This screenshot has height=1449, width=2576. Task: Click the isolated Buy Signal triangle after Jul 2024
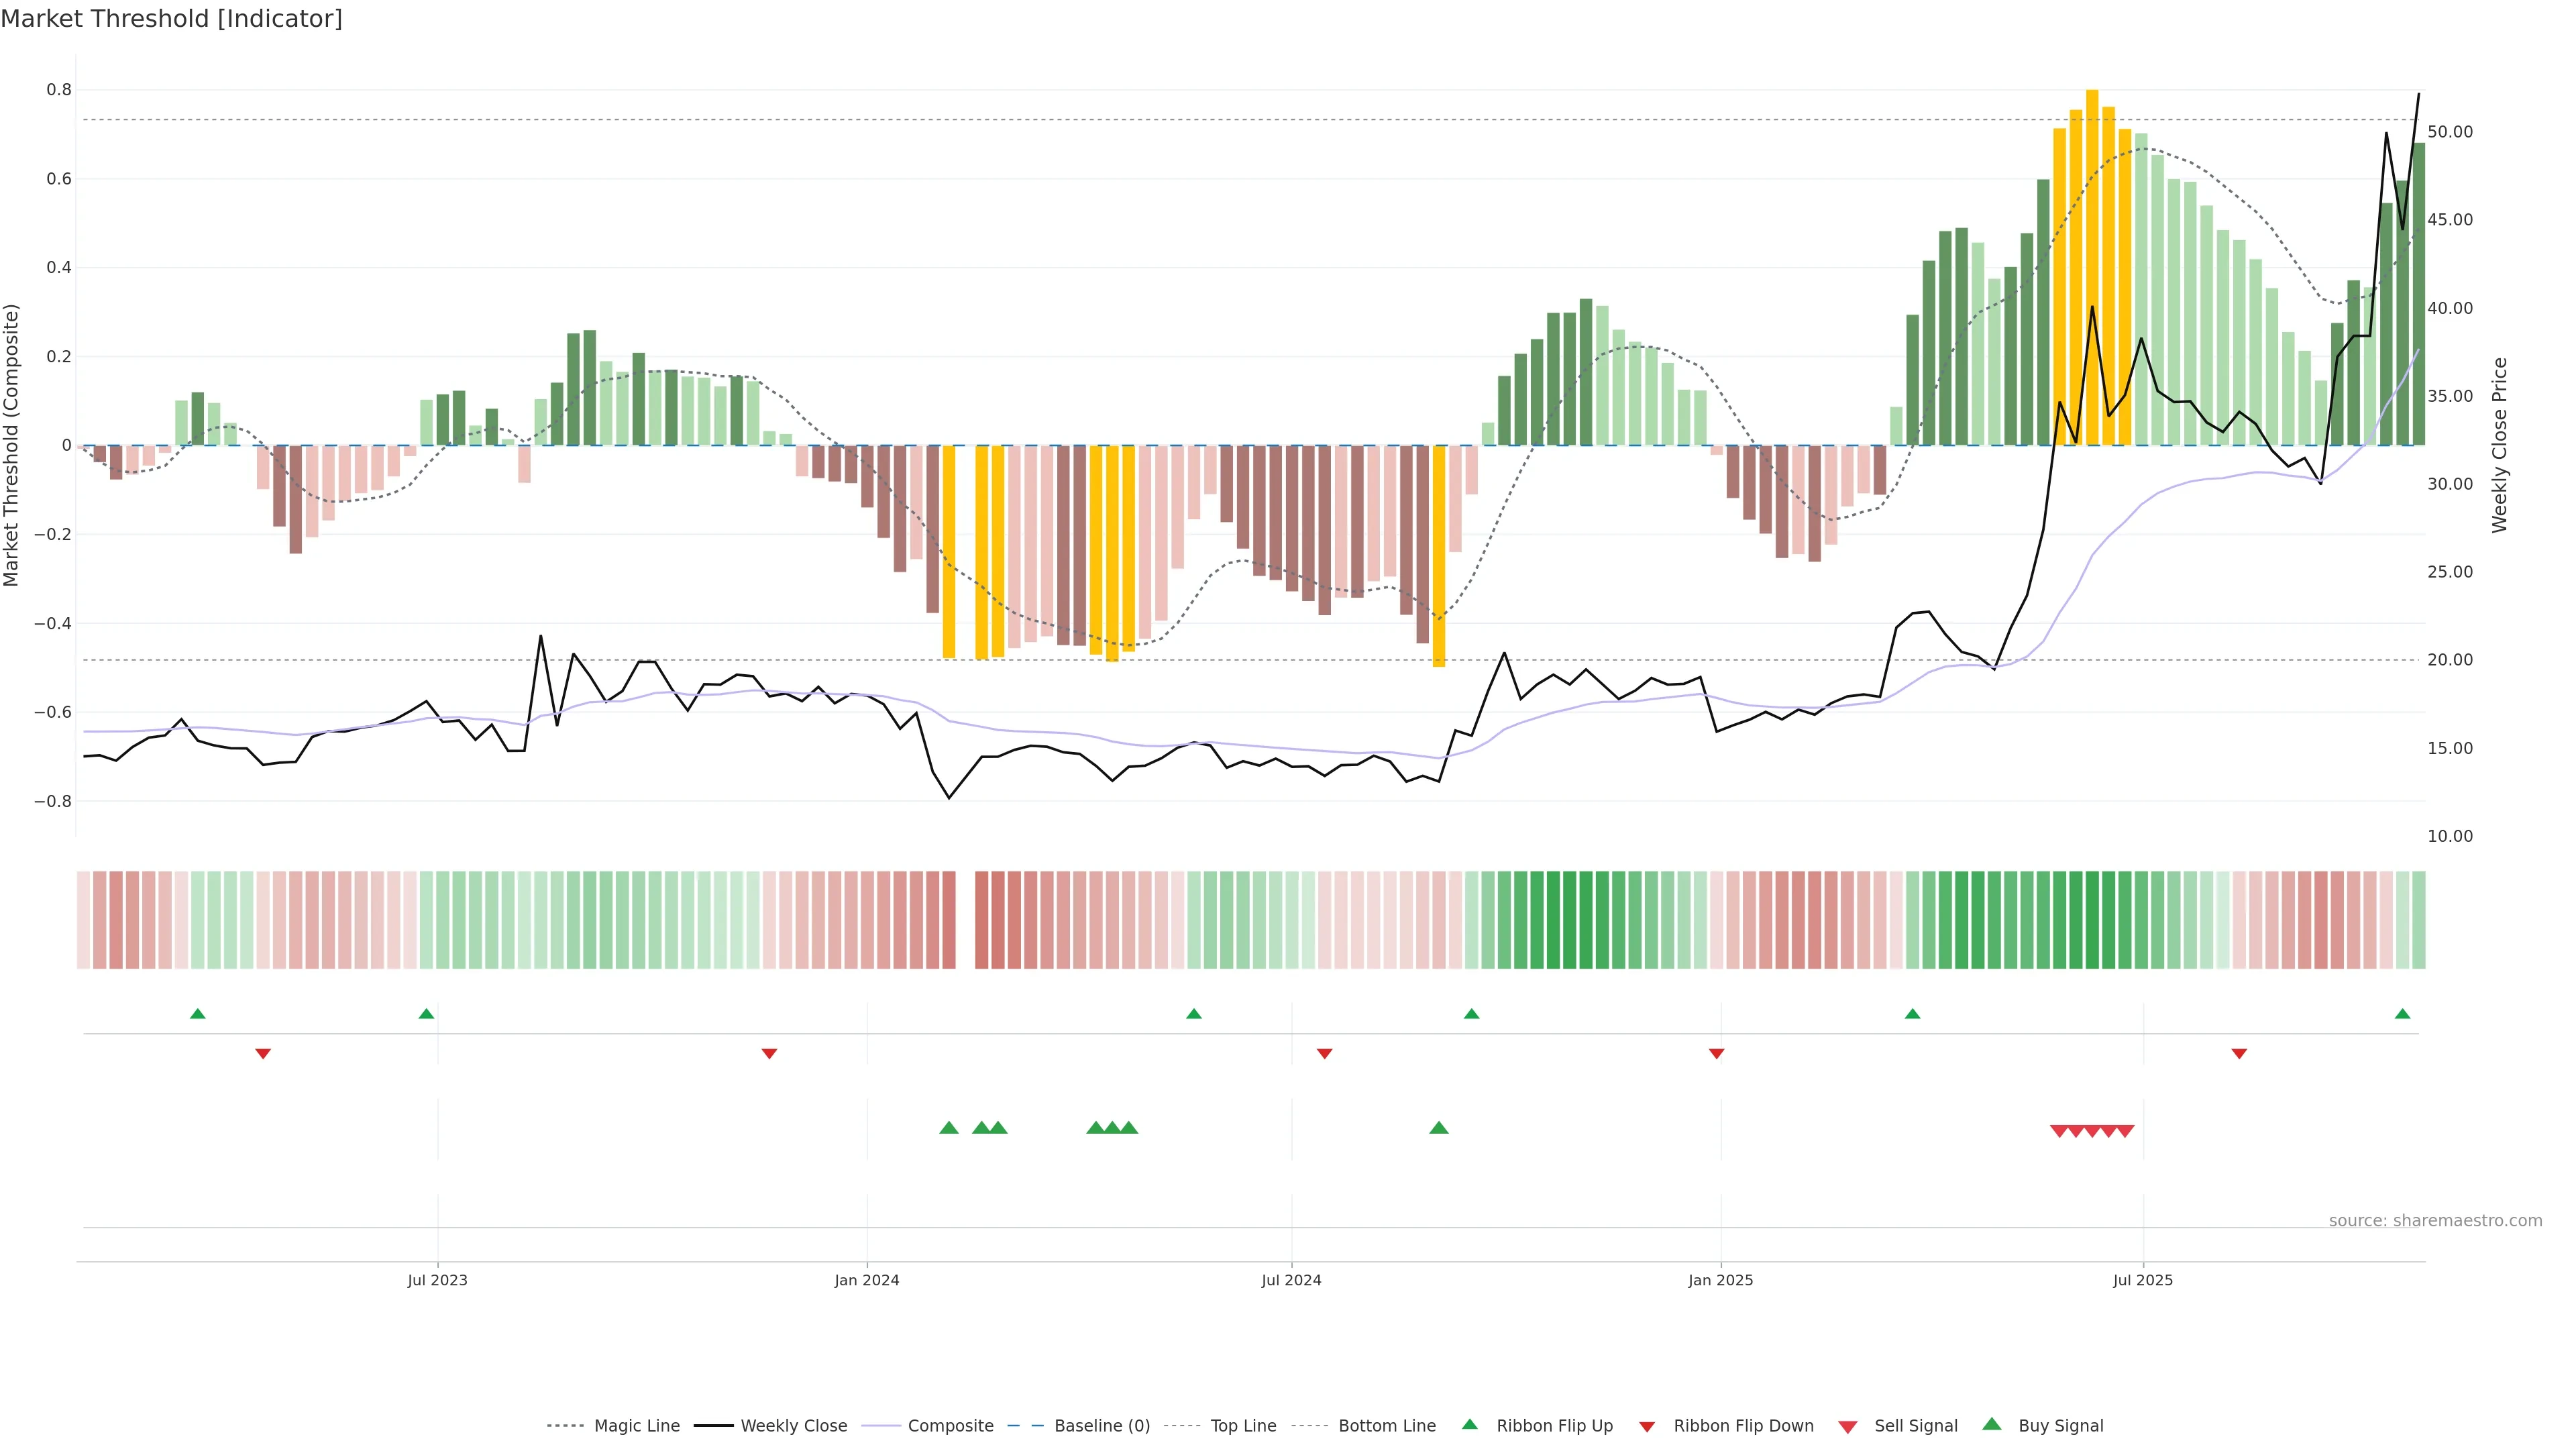tap(1438, 1128)
